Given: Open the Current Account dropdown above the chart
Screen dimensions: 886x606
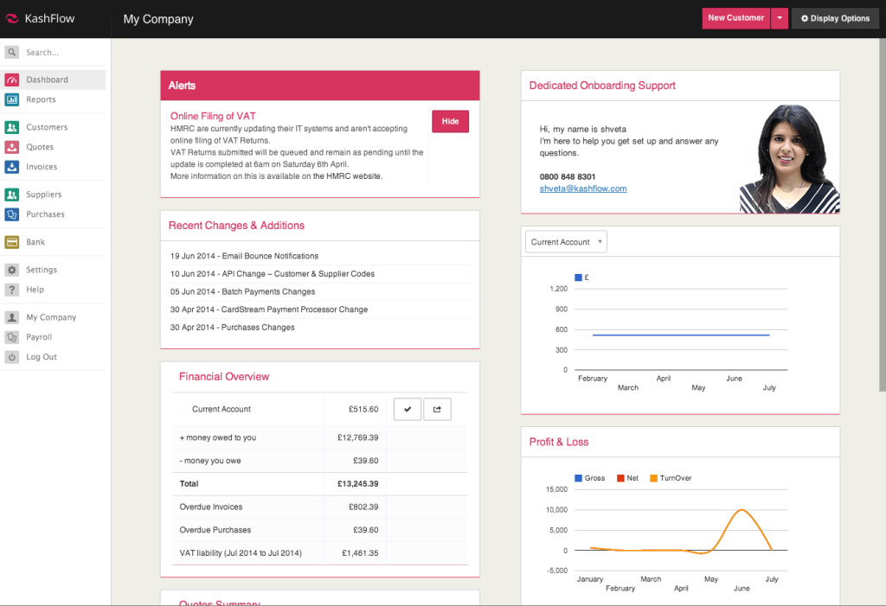Looking at the screenshot, I should tap(565, 242).
